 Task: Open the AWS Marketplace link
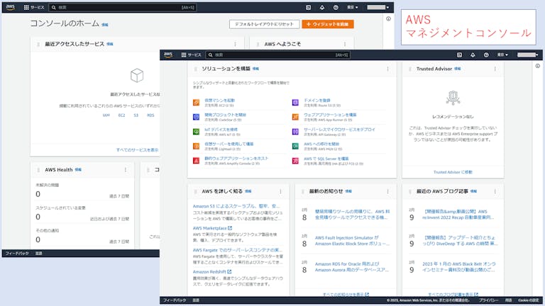pyautogui.click(x=212, y=228)
